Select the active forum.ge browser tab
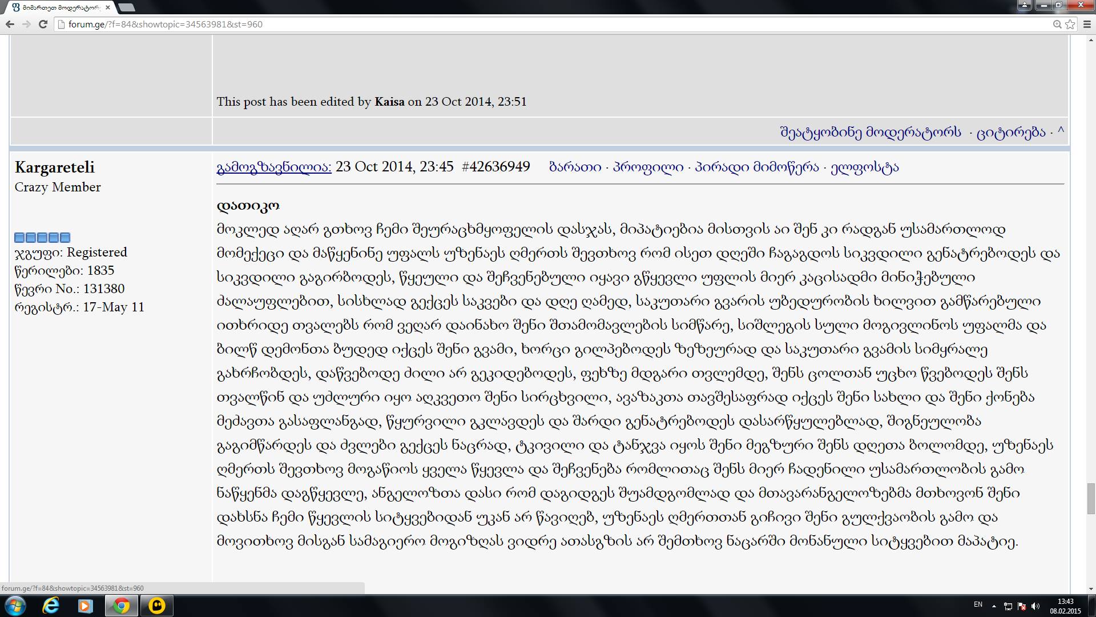This screenshot has width=1096, height=617. (57, 7)
